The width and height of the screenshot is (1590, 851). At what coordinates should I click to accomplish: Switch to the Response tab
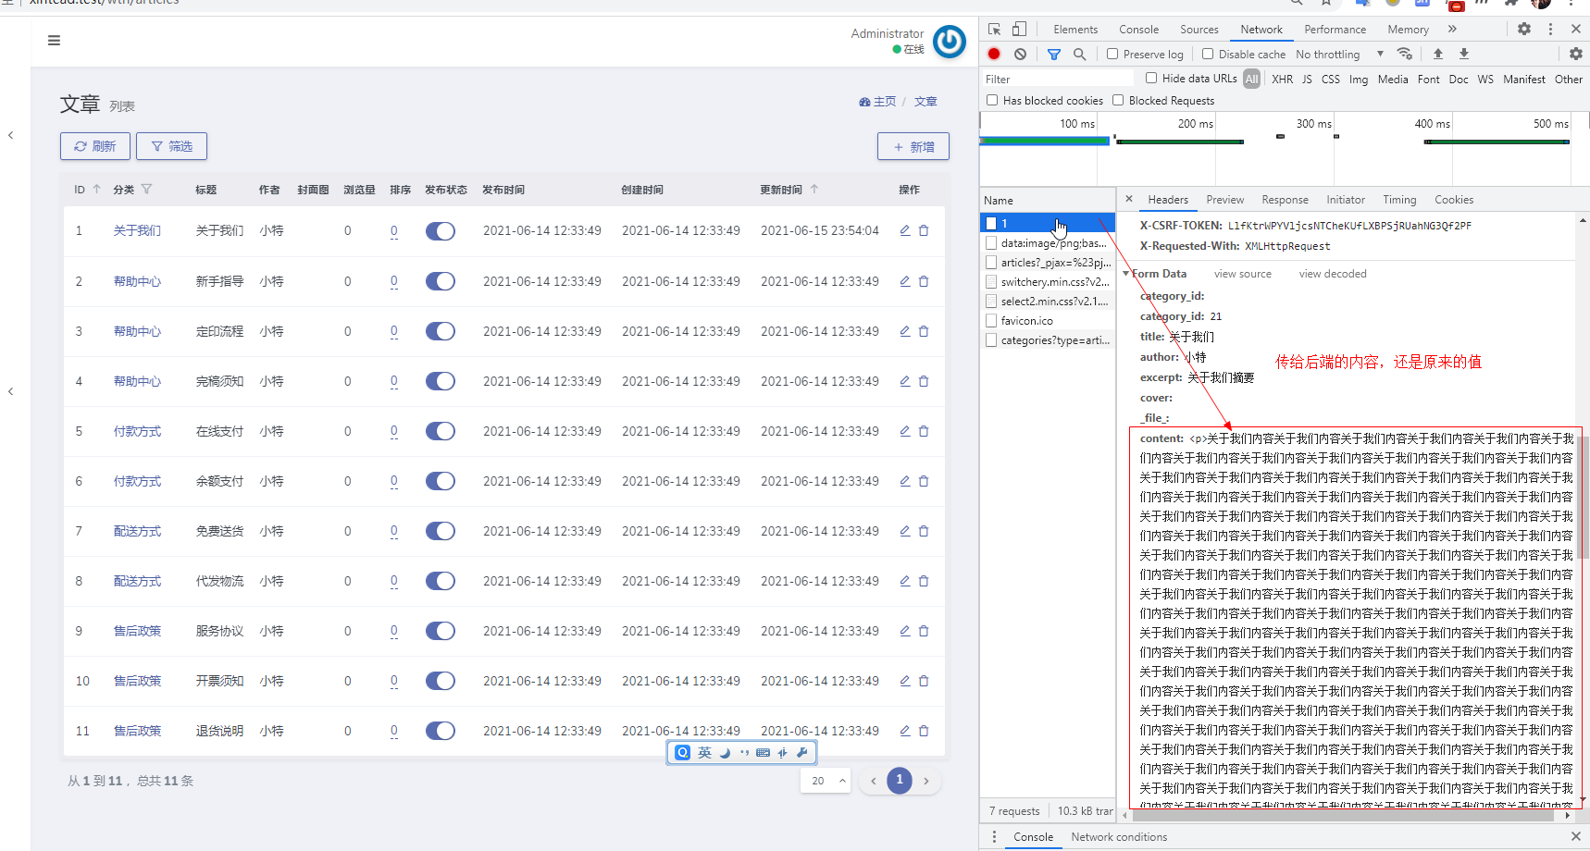[x=1285, y=200]
